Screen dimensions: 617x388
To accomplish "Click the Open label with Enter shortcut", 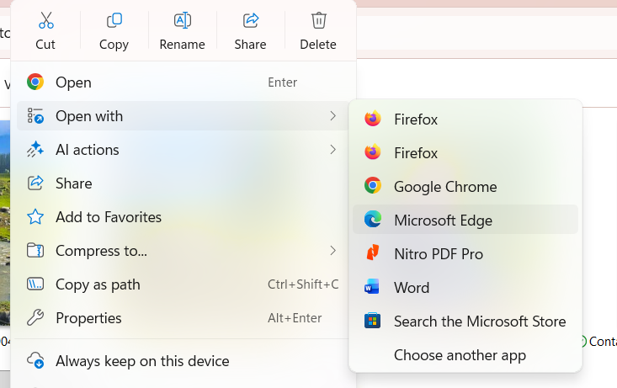I will (73, 82).
